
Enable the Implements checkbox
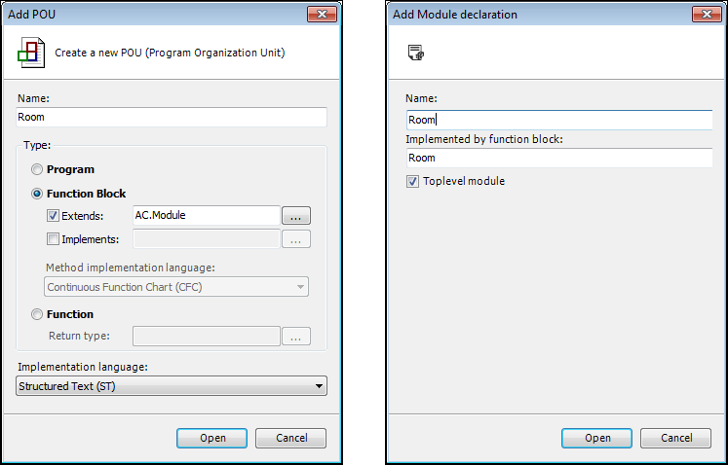coord(54,238)
